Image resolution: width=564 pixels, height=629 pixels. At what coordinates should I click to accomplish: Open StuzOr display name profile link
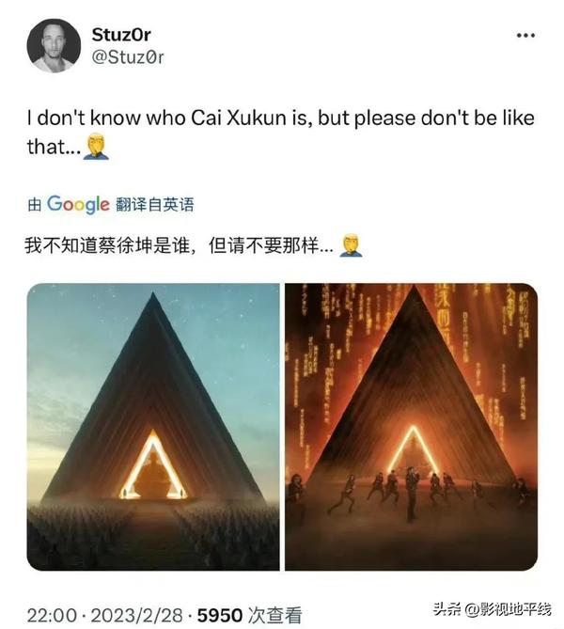tap(121, 35)
